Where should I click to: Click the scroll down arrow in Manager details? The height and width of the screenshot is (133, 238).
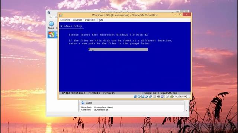(x=186, y=110)
